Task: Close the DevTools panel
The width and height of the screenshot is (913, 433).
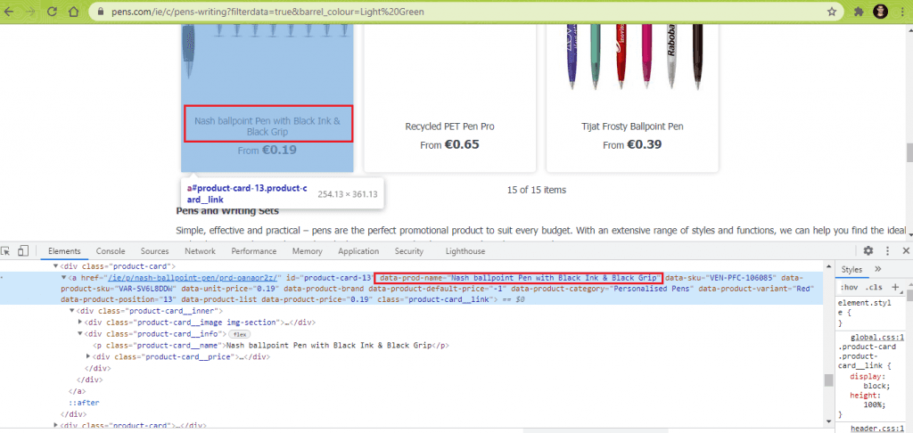Action: [x=906, y=251]
